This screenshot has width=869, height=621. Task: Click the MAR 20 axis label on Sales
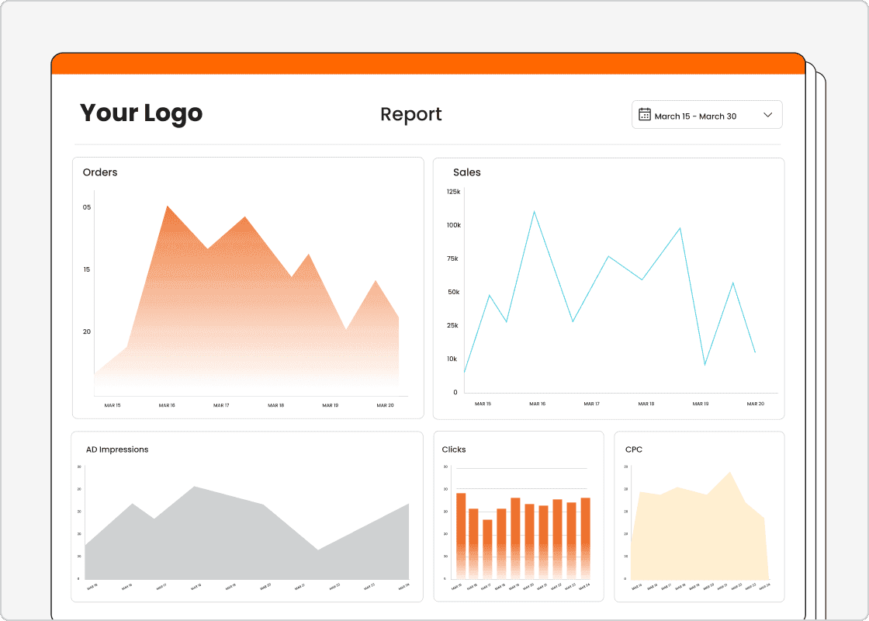point(755,404)
